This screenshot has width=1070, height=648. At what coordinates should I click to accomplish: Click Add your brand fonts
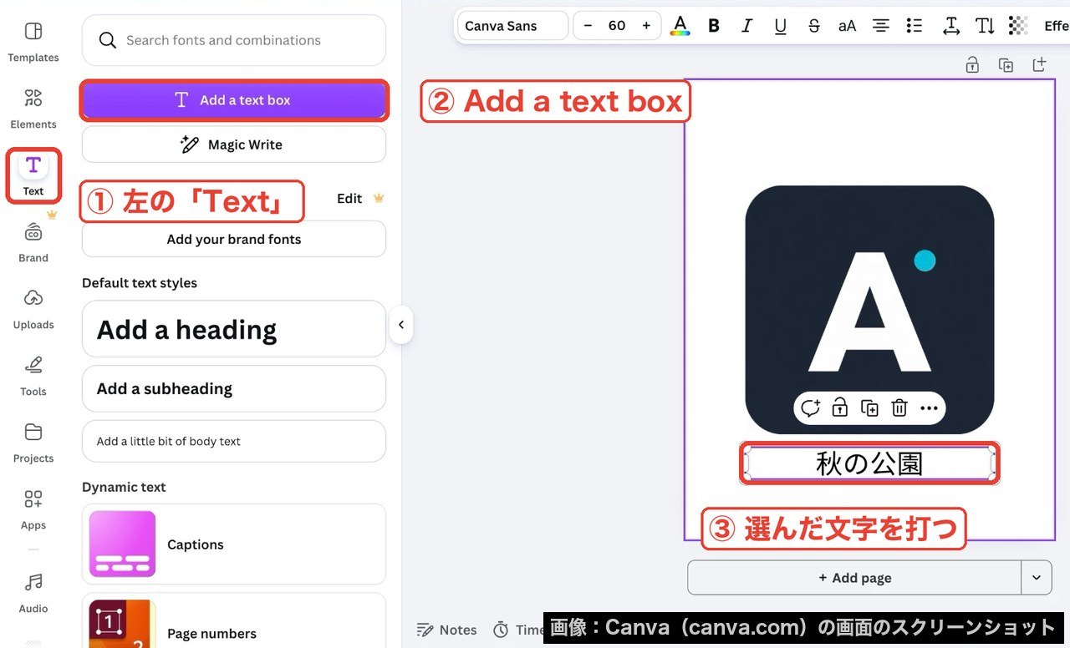(234, 239)
